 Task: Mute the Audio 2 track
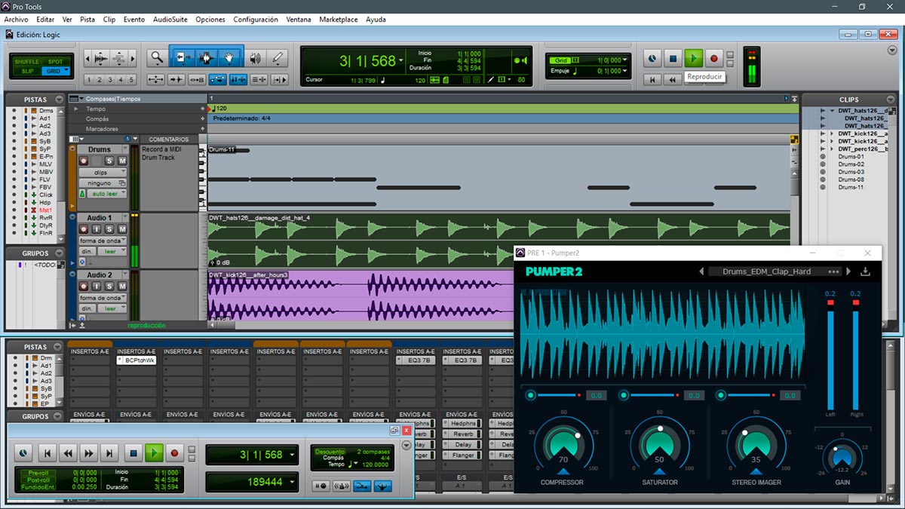click(121, 287)
